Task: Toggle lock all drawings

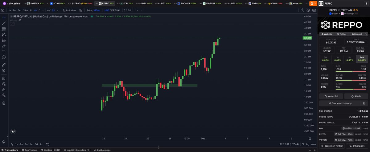Action: pos(4,90)
